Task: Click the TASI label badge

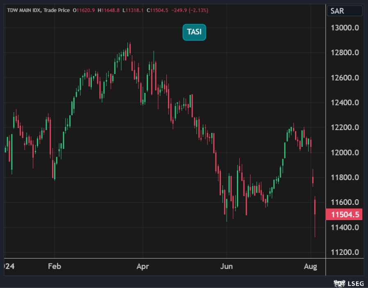Action: click(194, 32)
